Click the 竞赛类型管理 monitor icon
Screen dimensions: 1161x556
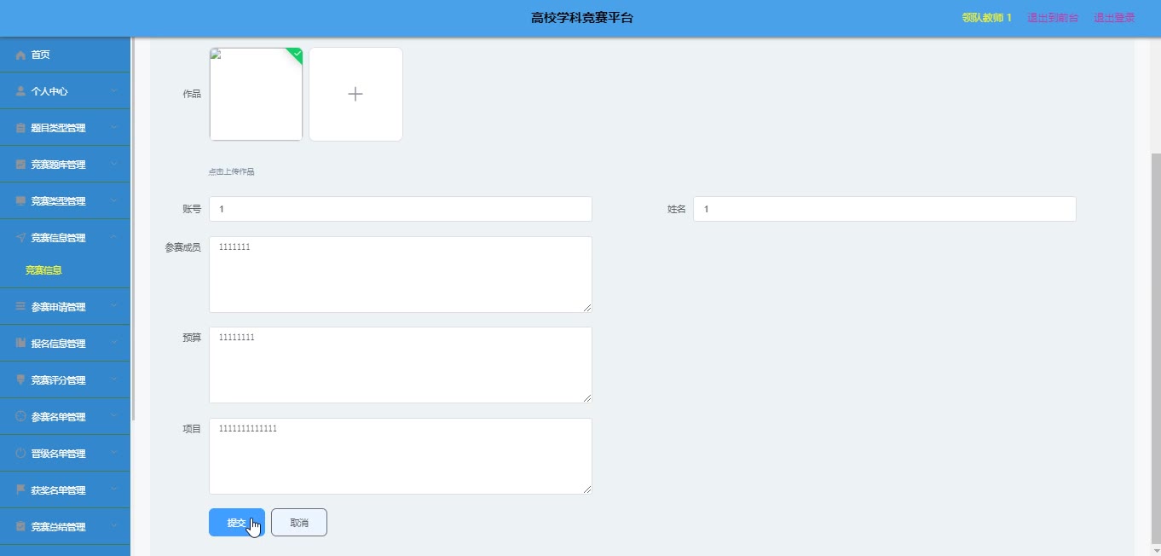20,201
